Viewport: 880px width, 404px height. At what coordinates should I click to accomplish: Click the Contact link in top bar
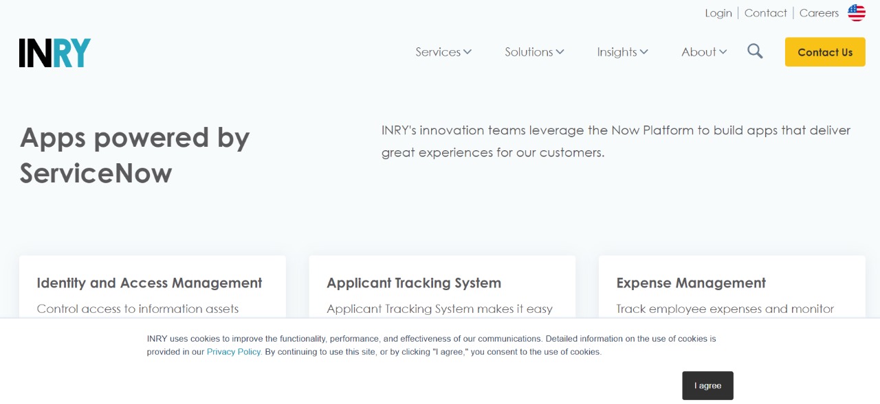765,13
